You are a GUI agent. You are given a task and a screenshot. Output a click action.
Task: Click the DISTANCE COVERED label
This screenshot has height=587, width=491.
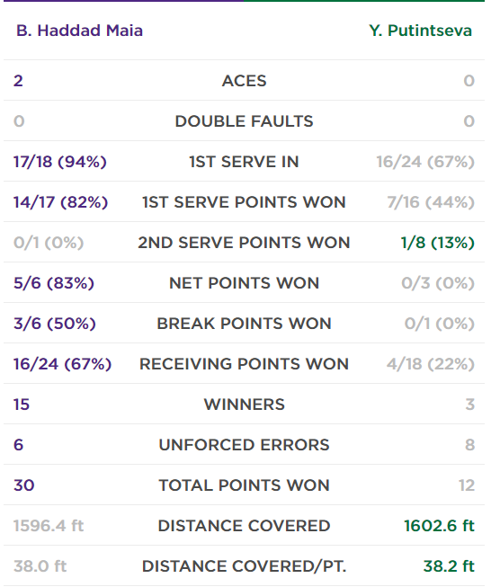245,525
